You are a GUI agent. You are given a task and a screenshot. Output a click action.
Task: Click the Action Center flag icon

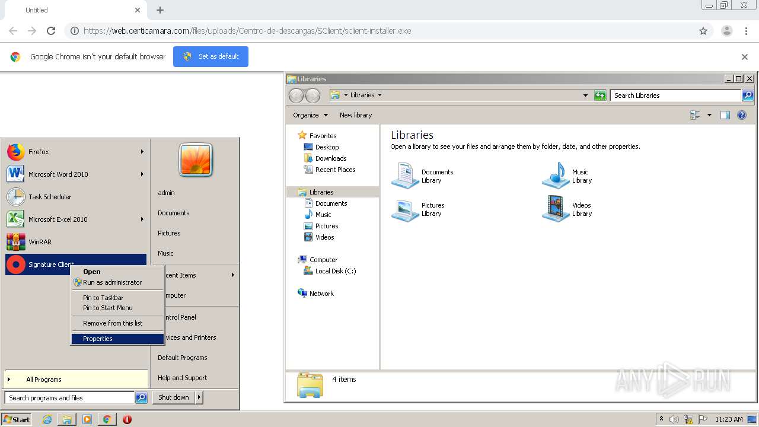click(702, 419)
